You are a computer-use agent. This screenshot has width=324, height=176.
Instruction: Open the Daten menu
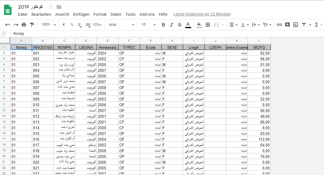(116, 14)
